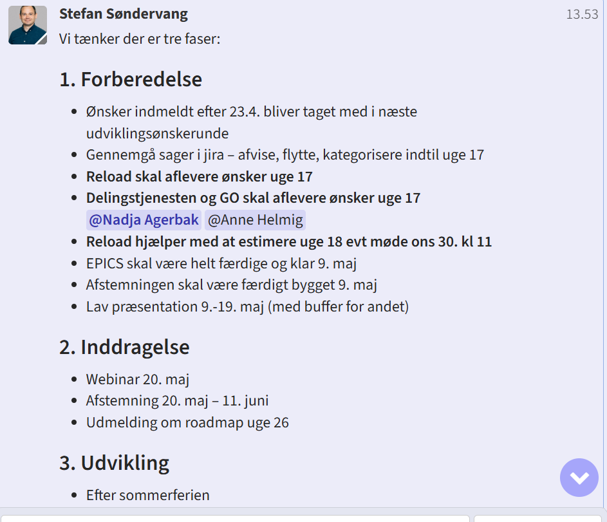Click the 13.53 message timestamp
The image size is (607, 522).
point(583,14)
